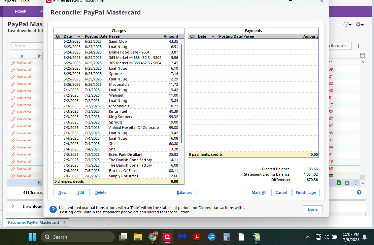
Task: Click the Edit button
Action: point(80,193)
